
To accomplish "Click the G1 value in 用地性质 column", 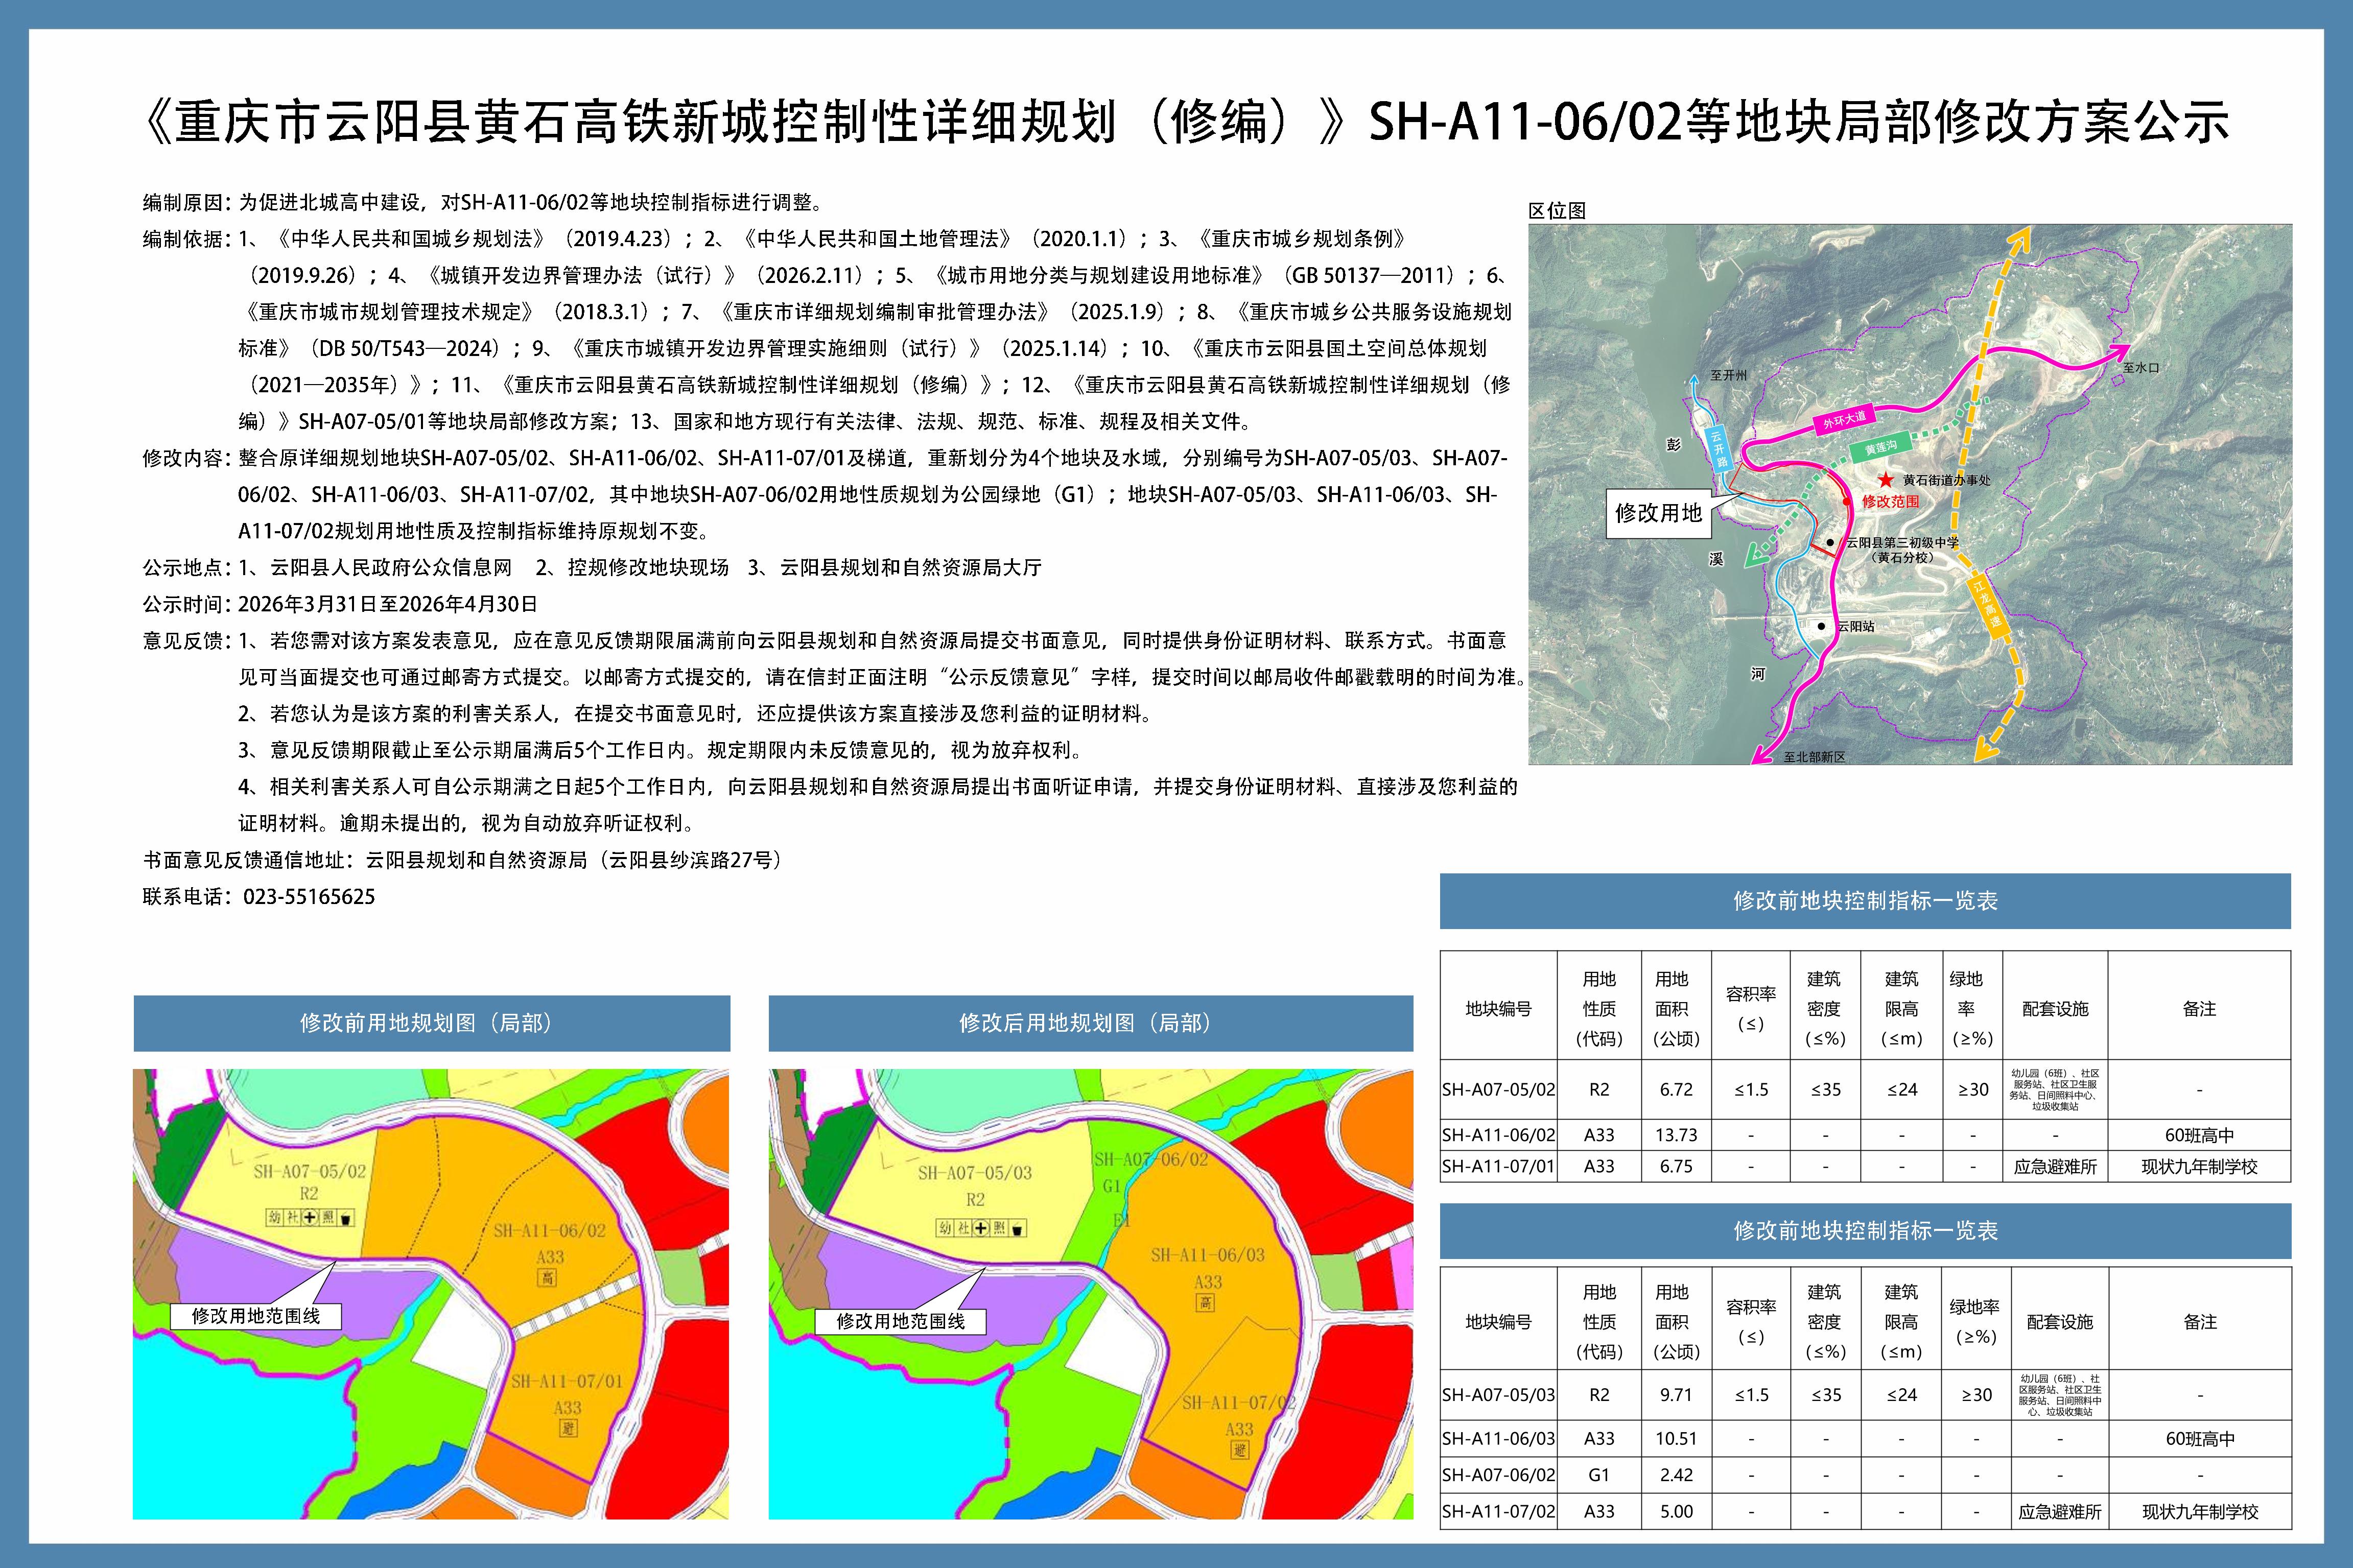I will pos(1598,1475).
